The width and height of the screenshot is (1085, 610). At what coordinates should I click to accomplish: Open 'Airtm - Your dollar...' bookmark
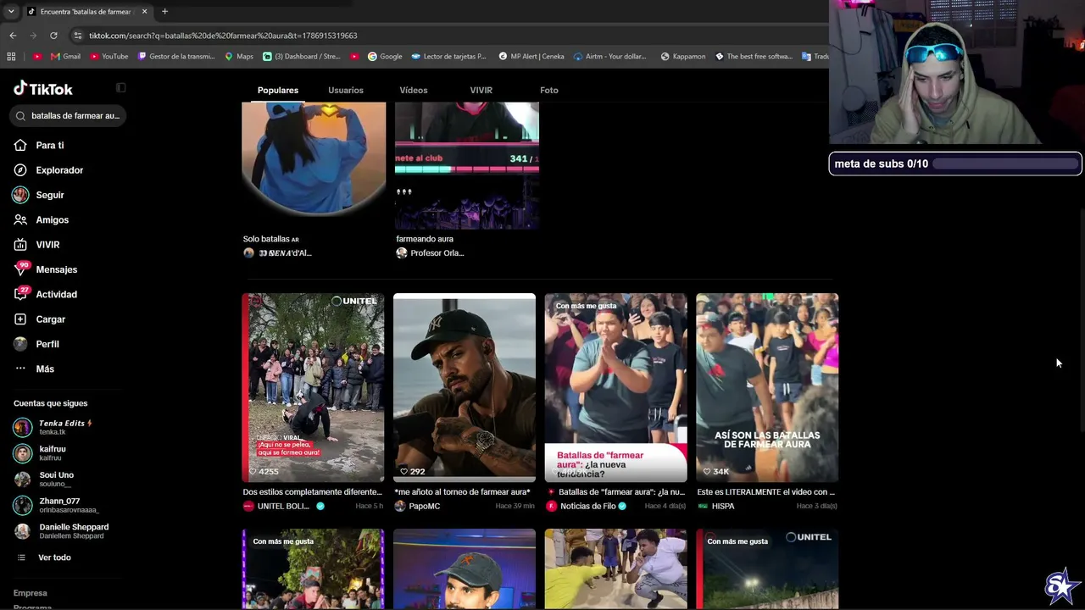[x=610, y=57]
